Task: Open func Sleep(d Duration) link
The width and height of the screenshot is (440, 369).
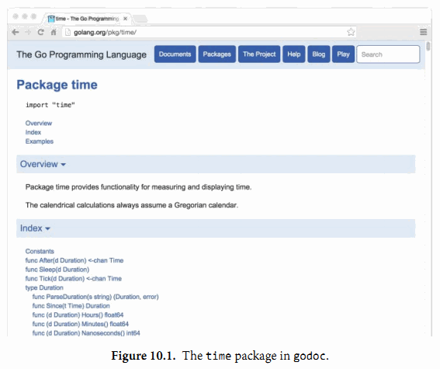Action: point(57,270)
